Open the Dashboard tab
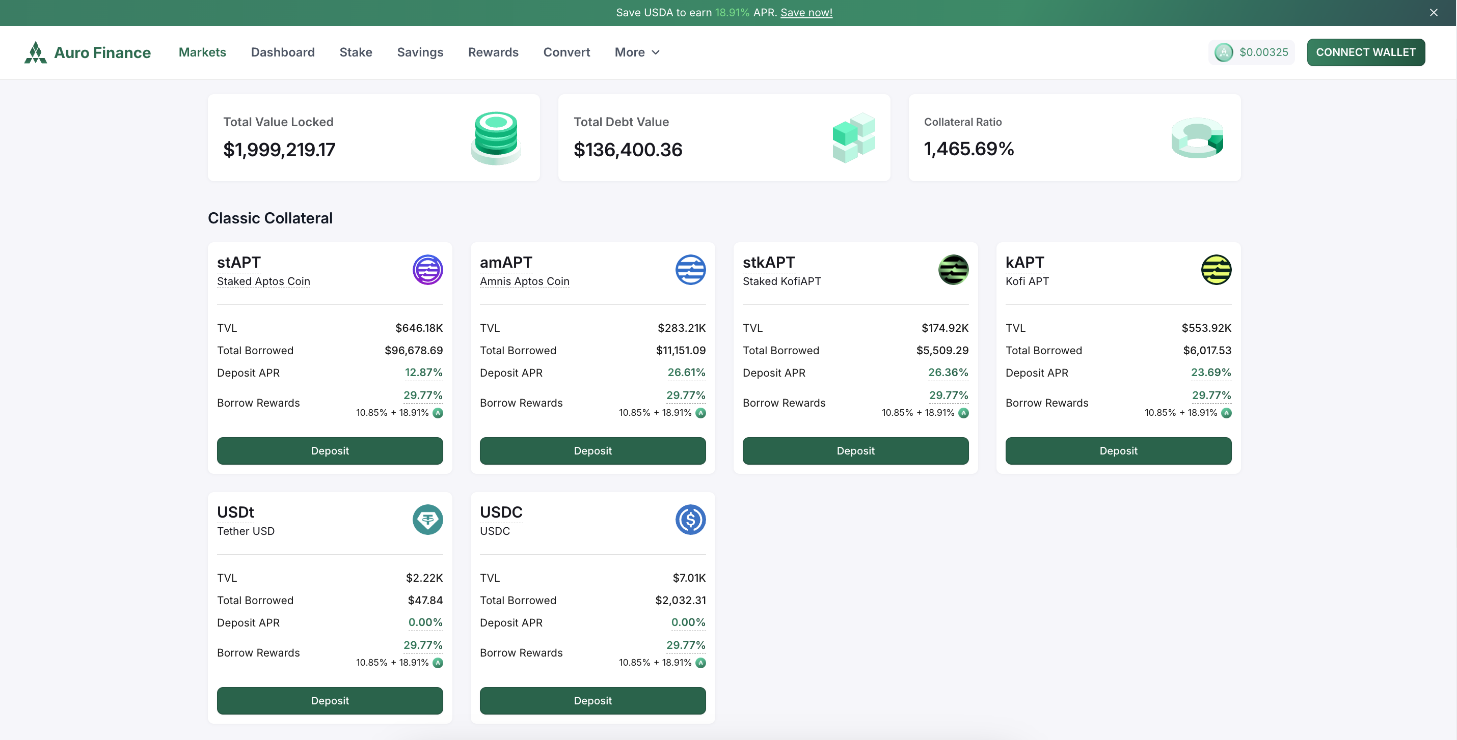 [282, 52]
